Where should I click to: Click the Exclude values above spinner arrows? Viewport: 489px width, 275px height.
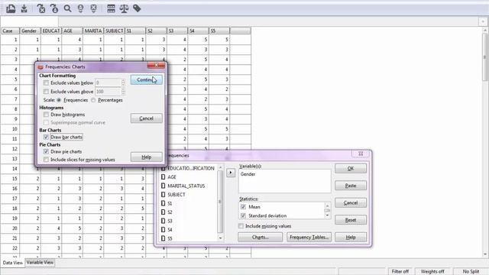pos(123,92)
